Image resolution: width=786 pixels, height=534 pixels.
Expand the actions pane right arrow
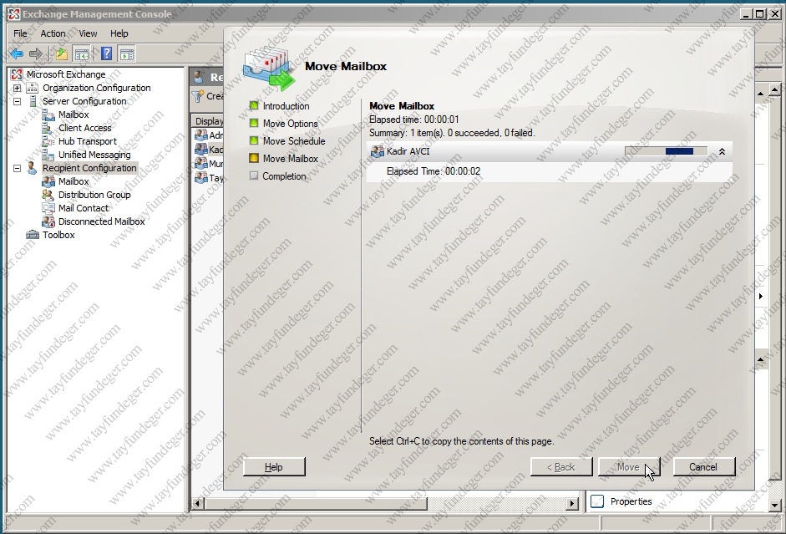(760, 297)
